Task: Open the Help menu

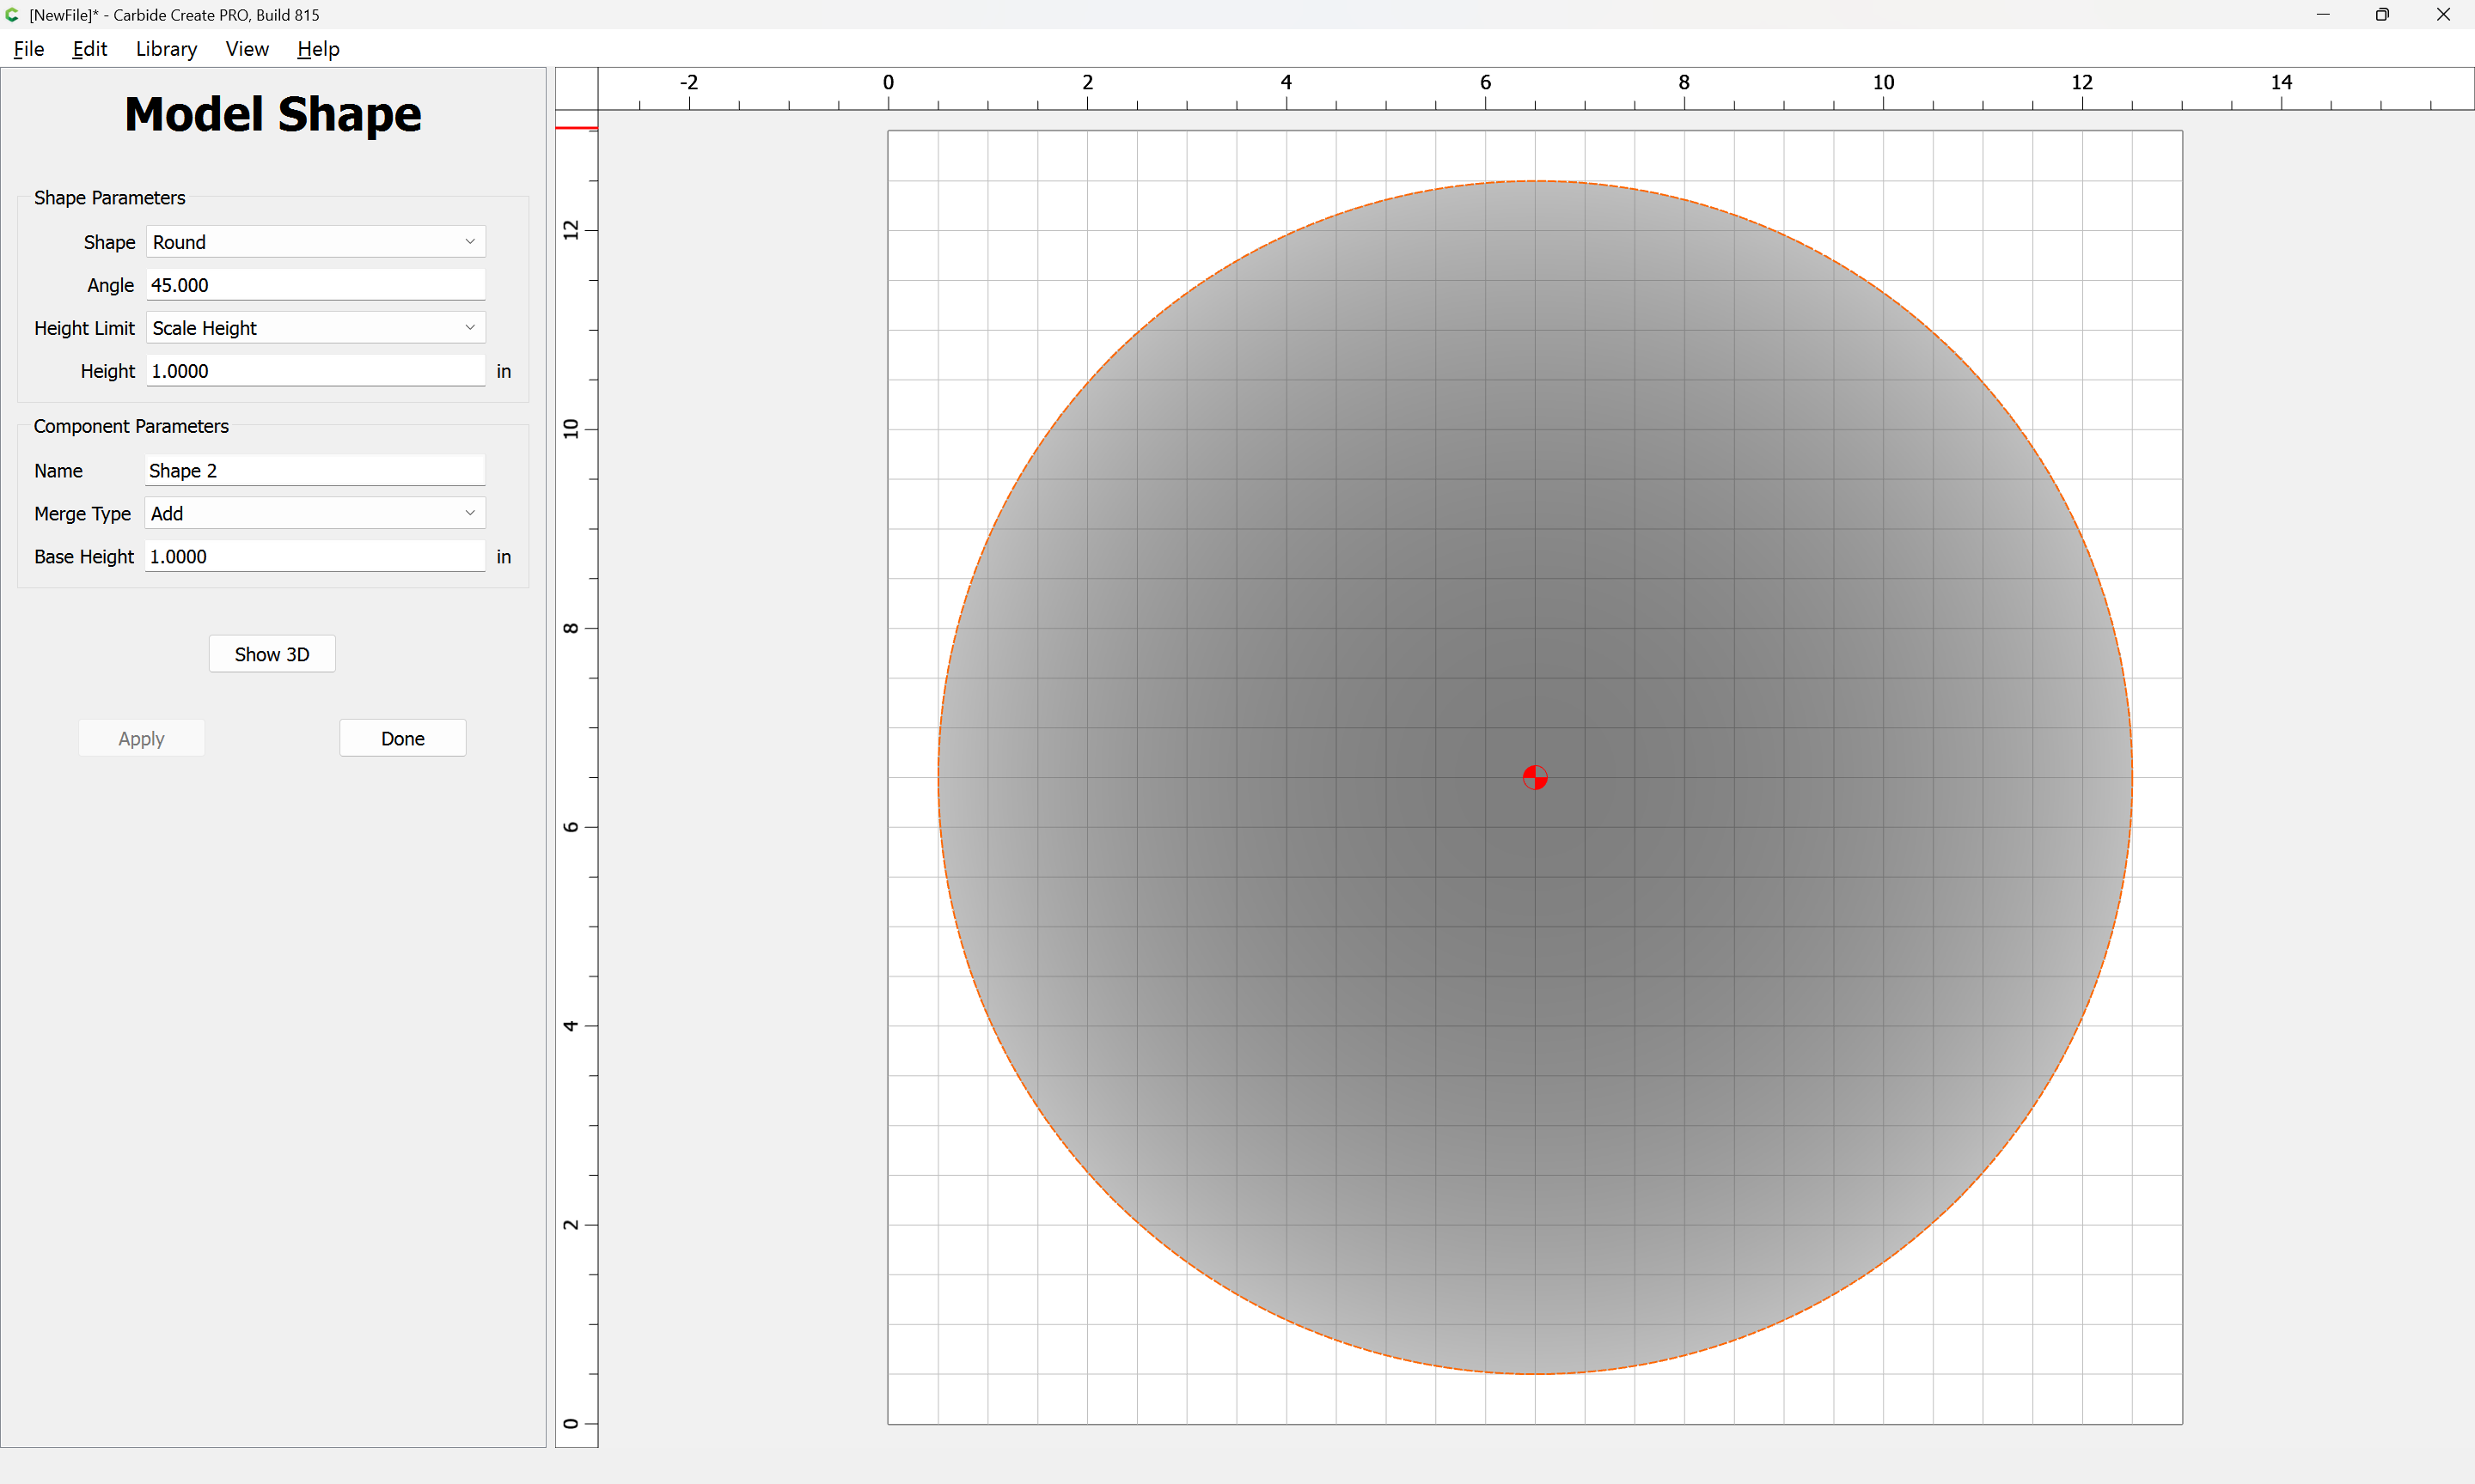Action: [318, 49]
